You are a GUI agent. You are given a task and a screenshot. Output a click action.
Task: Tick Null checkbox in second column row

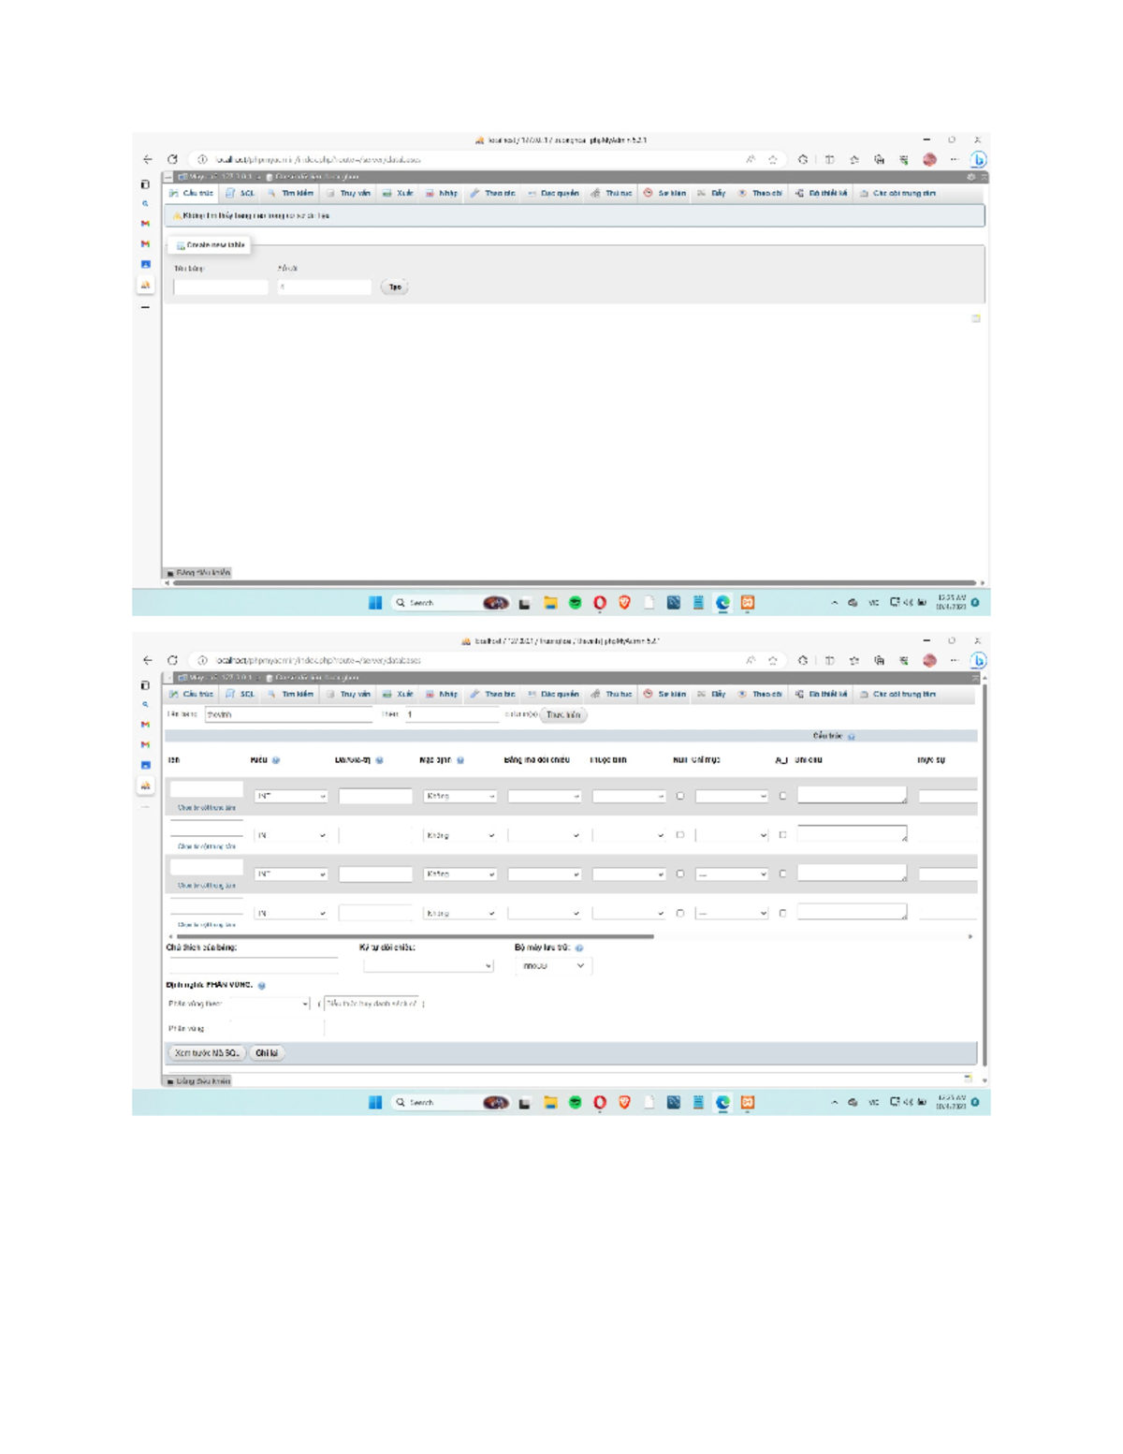tap(680, 835)
